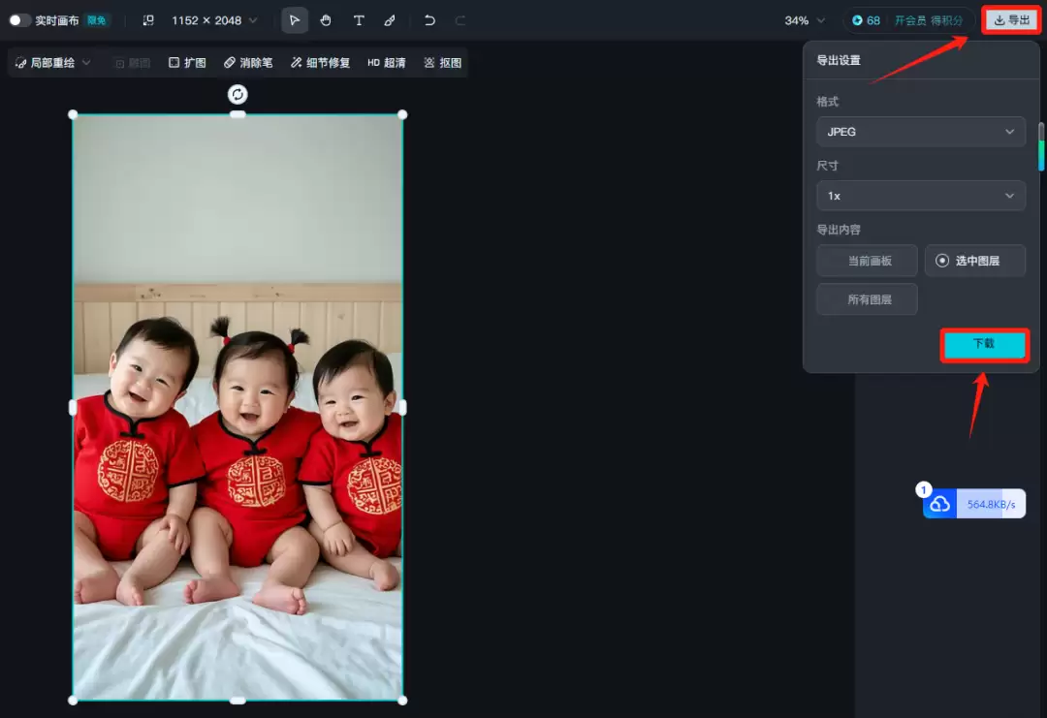Expand the 1x size dropdown
1047x718 pixels.
920,196
